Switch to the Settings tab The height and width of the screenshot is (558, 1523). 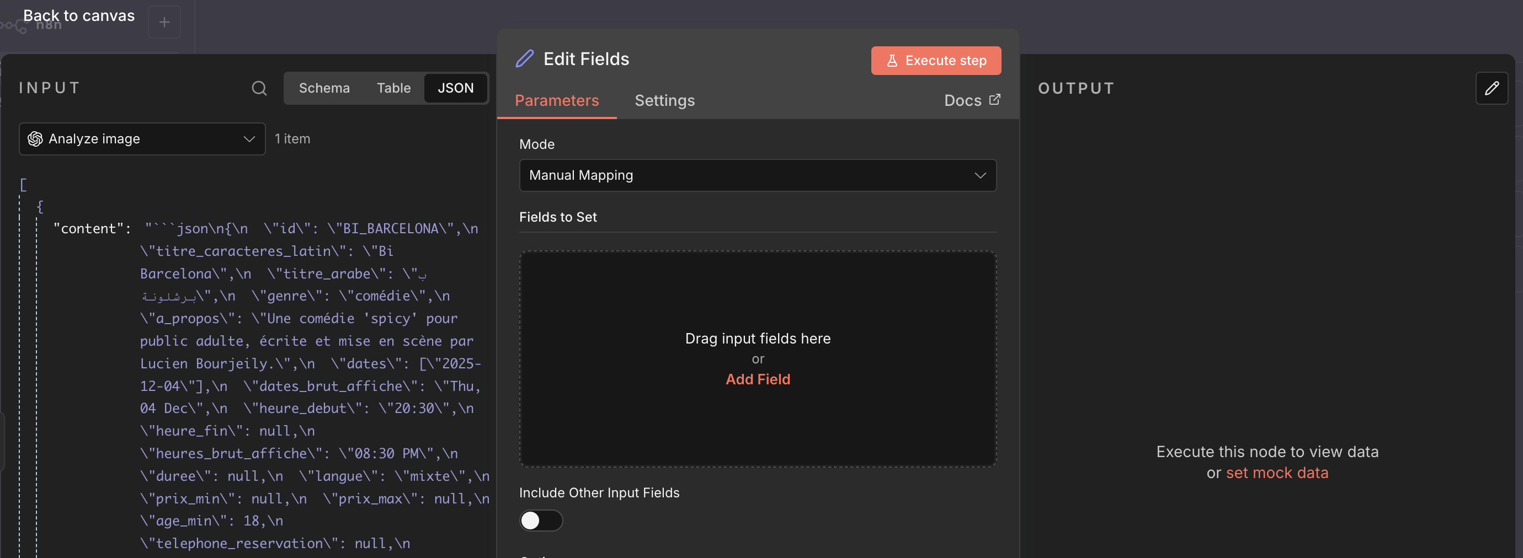664,100
